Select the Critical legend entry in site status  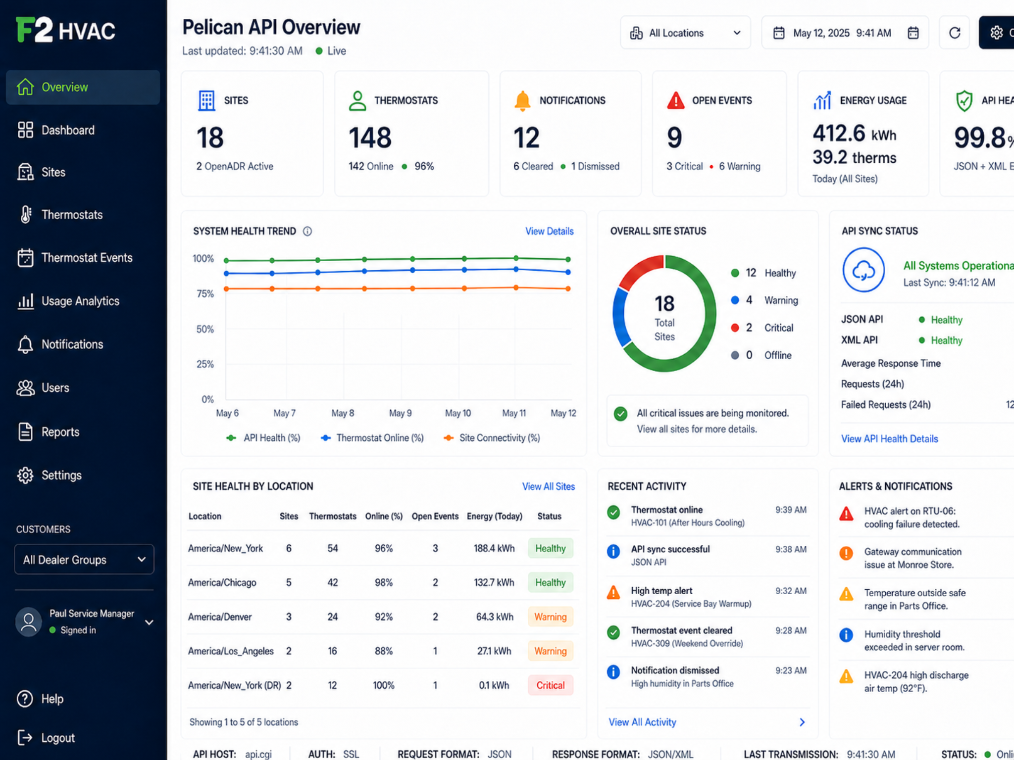pyautogui.click(x=762, y=328)
